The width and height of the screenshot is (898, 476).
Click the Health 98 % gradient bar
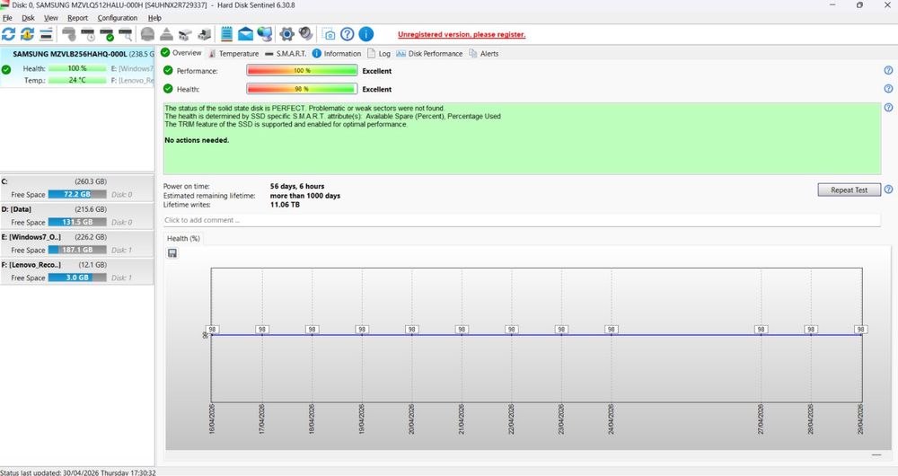point(302,89)
